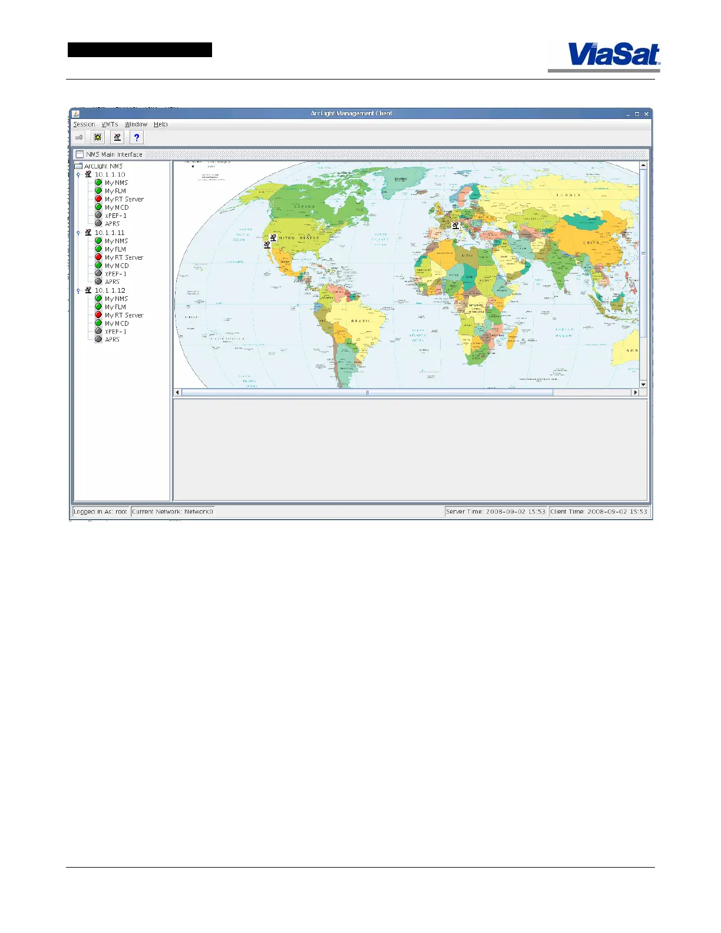Image resolution: width=721 pixels, height=933 pixels.
Task: Collapse the 10.1.1.10 tree node
Action: (x=78, y=175)
